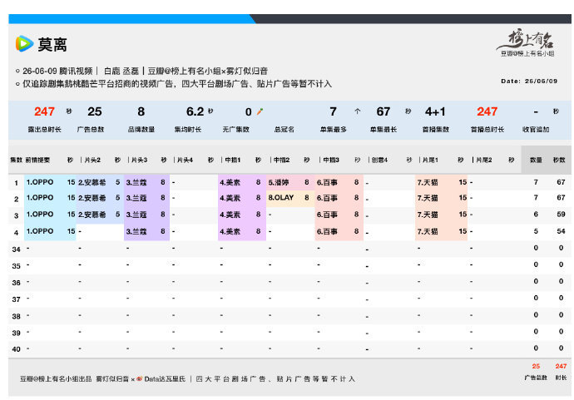
Task: Click the 前情提要 column header
Action: [37, 160]
